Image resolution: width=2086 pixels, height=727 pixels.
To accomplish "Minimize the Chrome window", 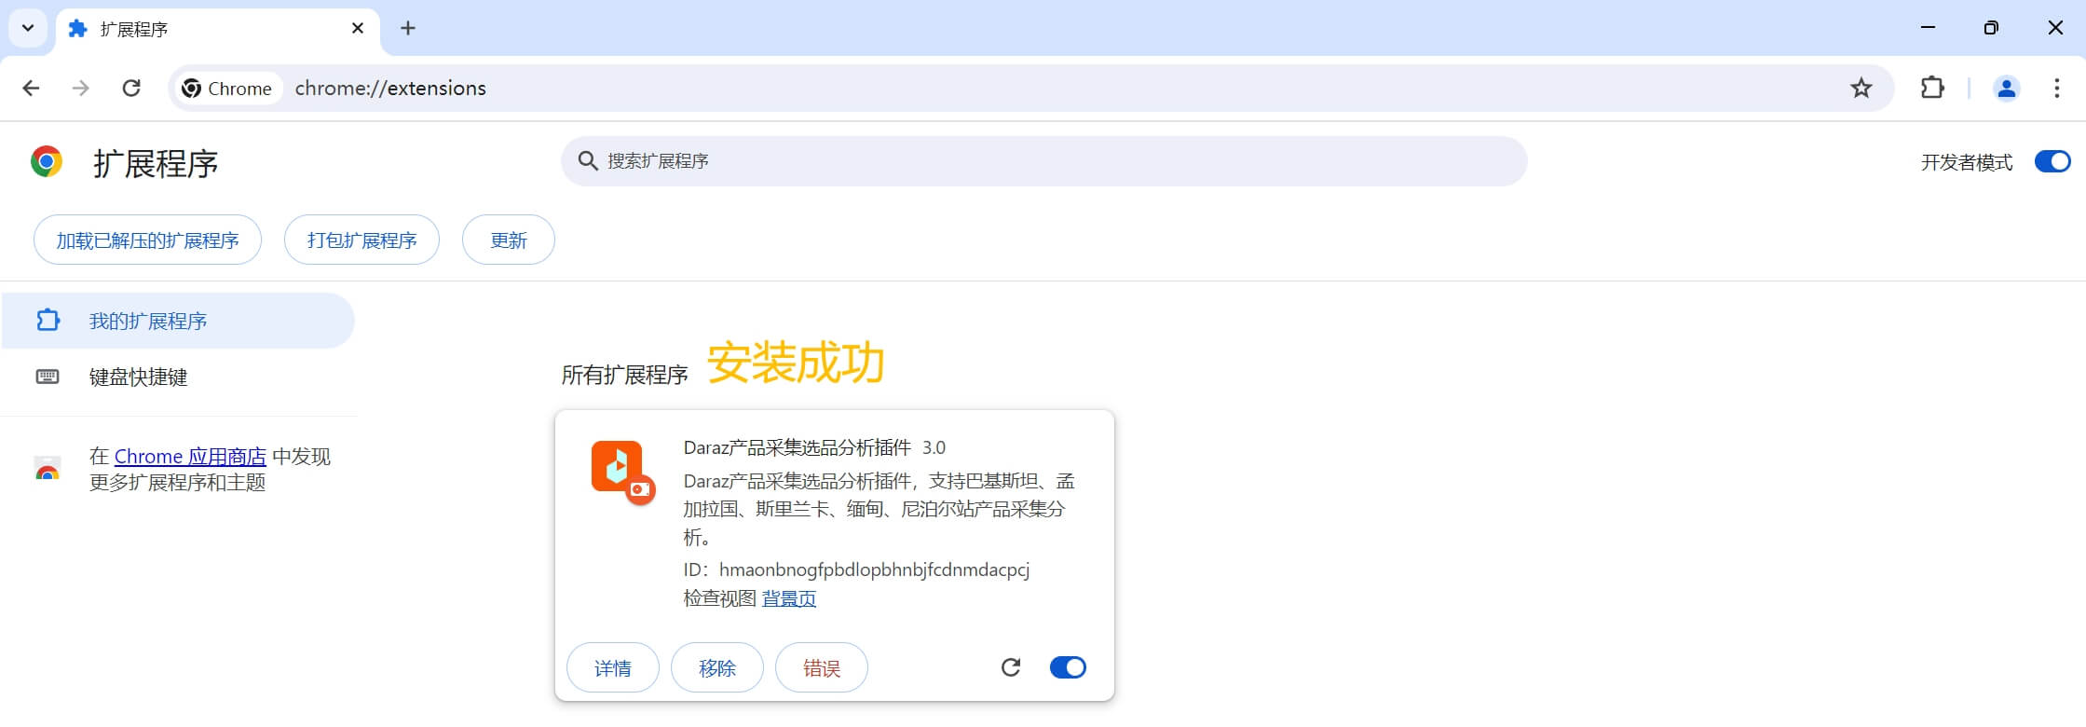I will [x=1928, y=28].
